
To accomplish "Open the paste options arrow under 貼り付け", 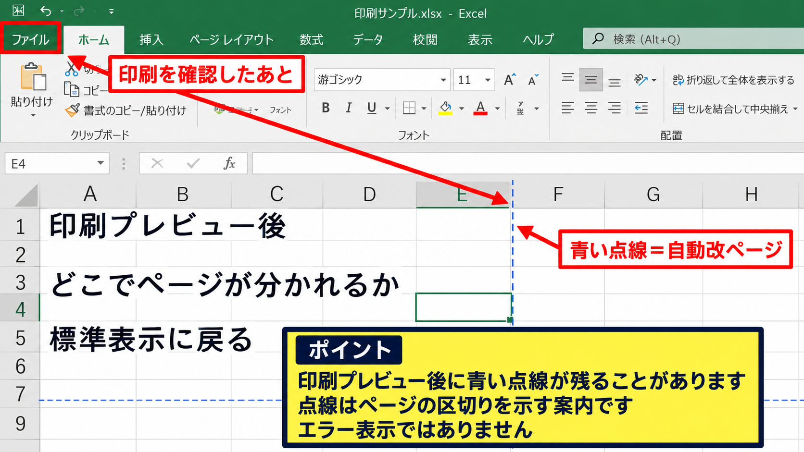I will click(33, 116).
